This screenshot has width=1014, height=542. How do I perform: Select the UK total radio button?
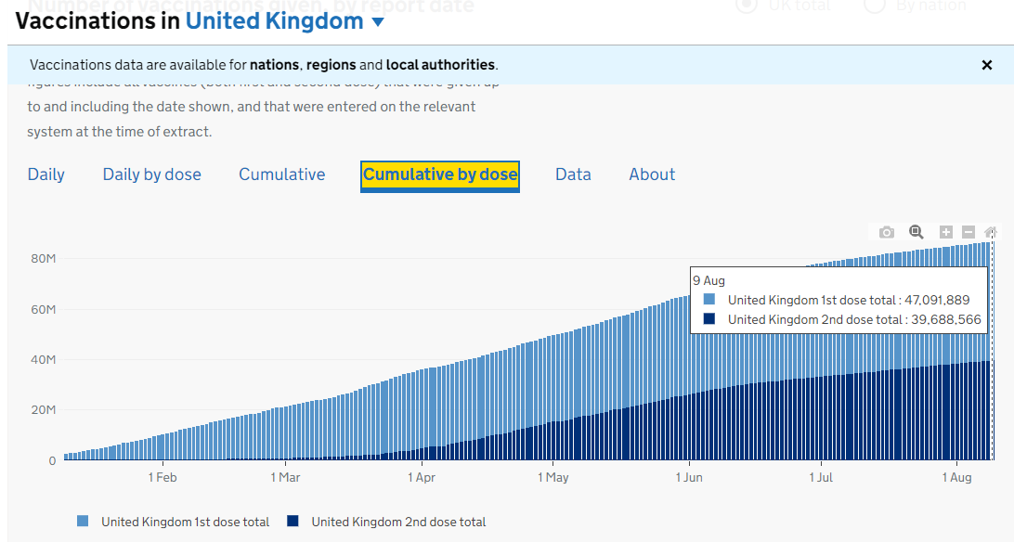coord(746,6)
